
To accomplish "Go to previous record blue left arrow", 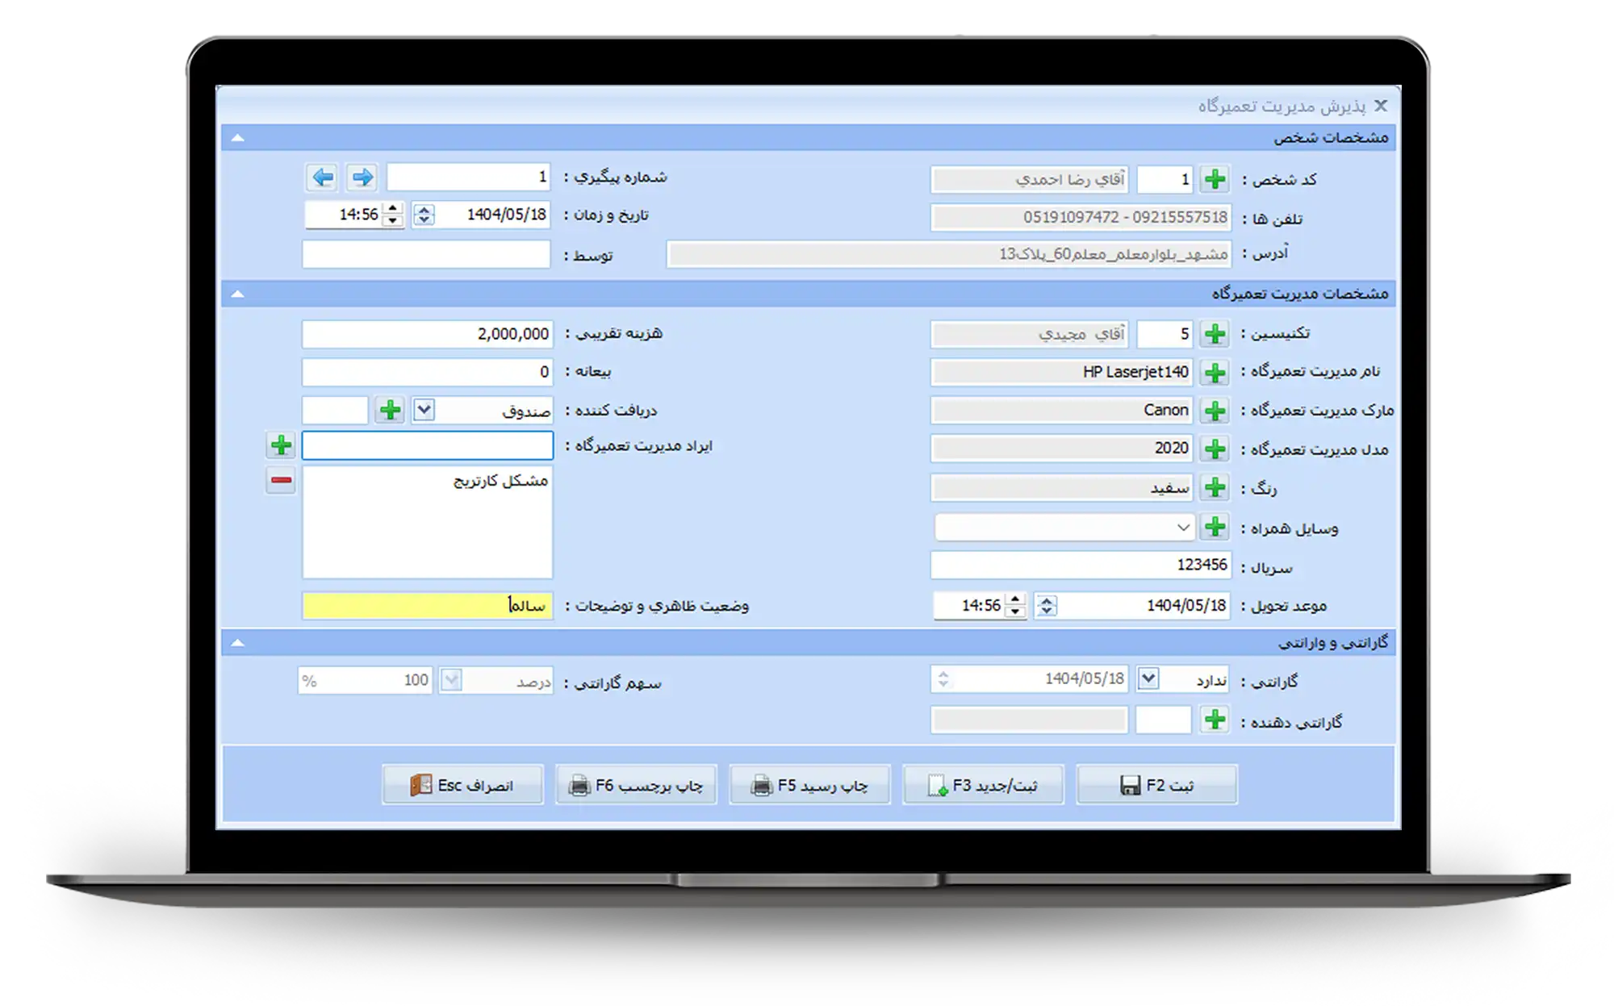I will [x=323, y=177].
